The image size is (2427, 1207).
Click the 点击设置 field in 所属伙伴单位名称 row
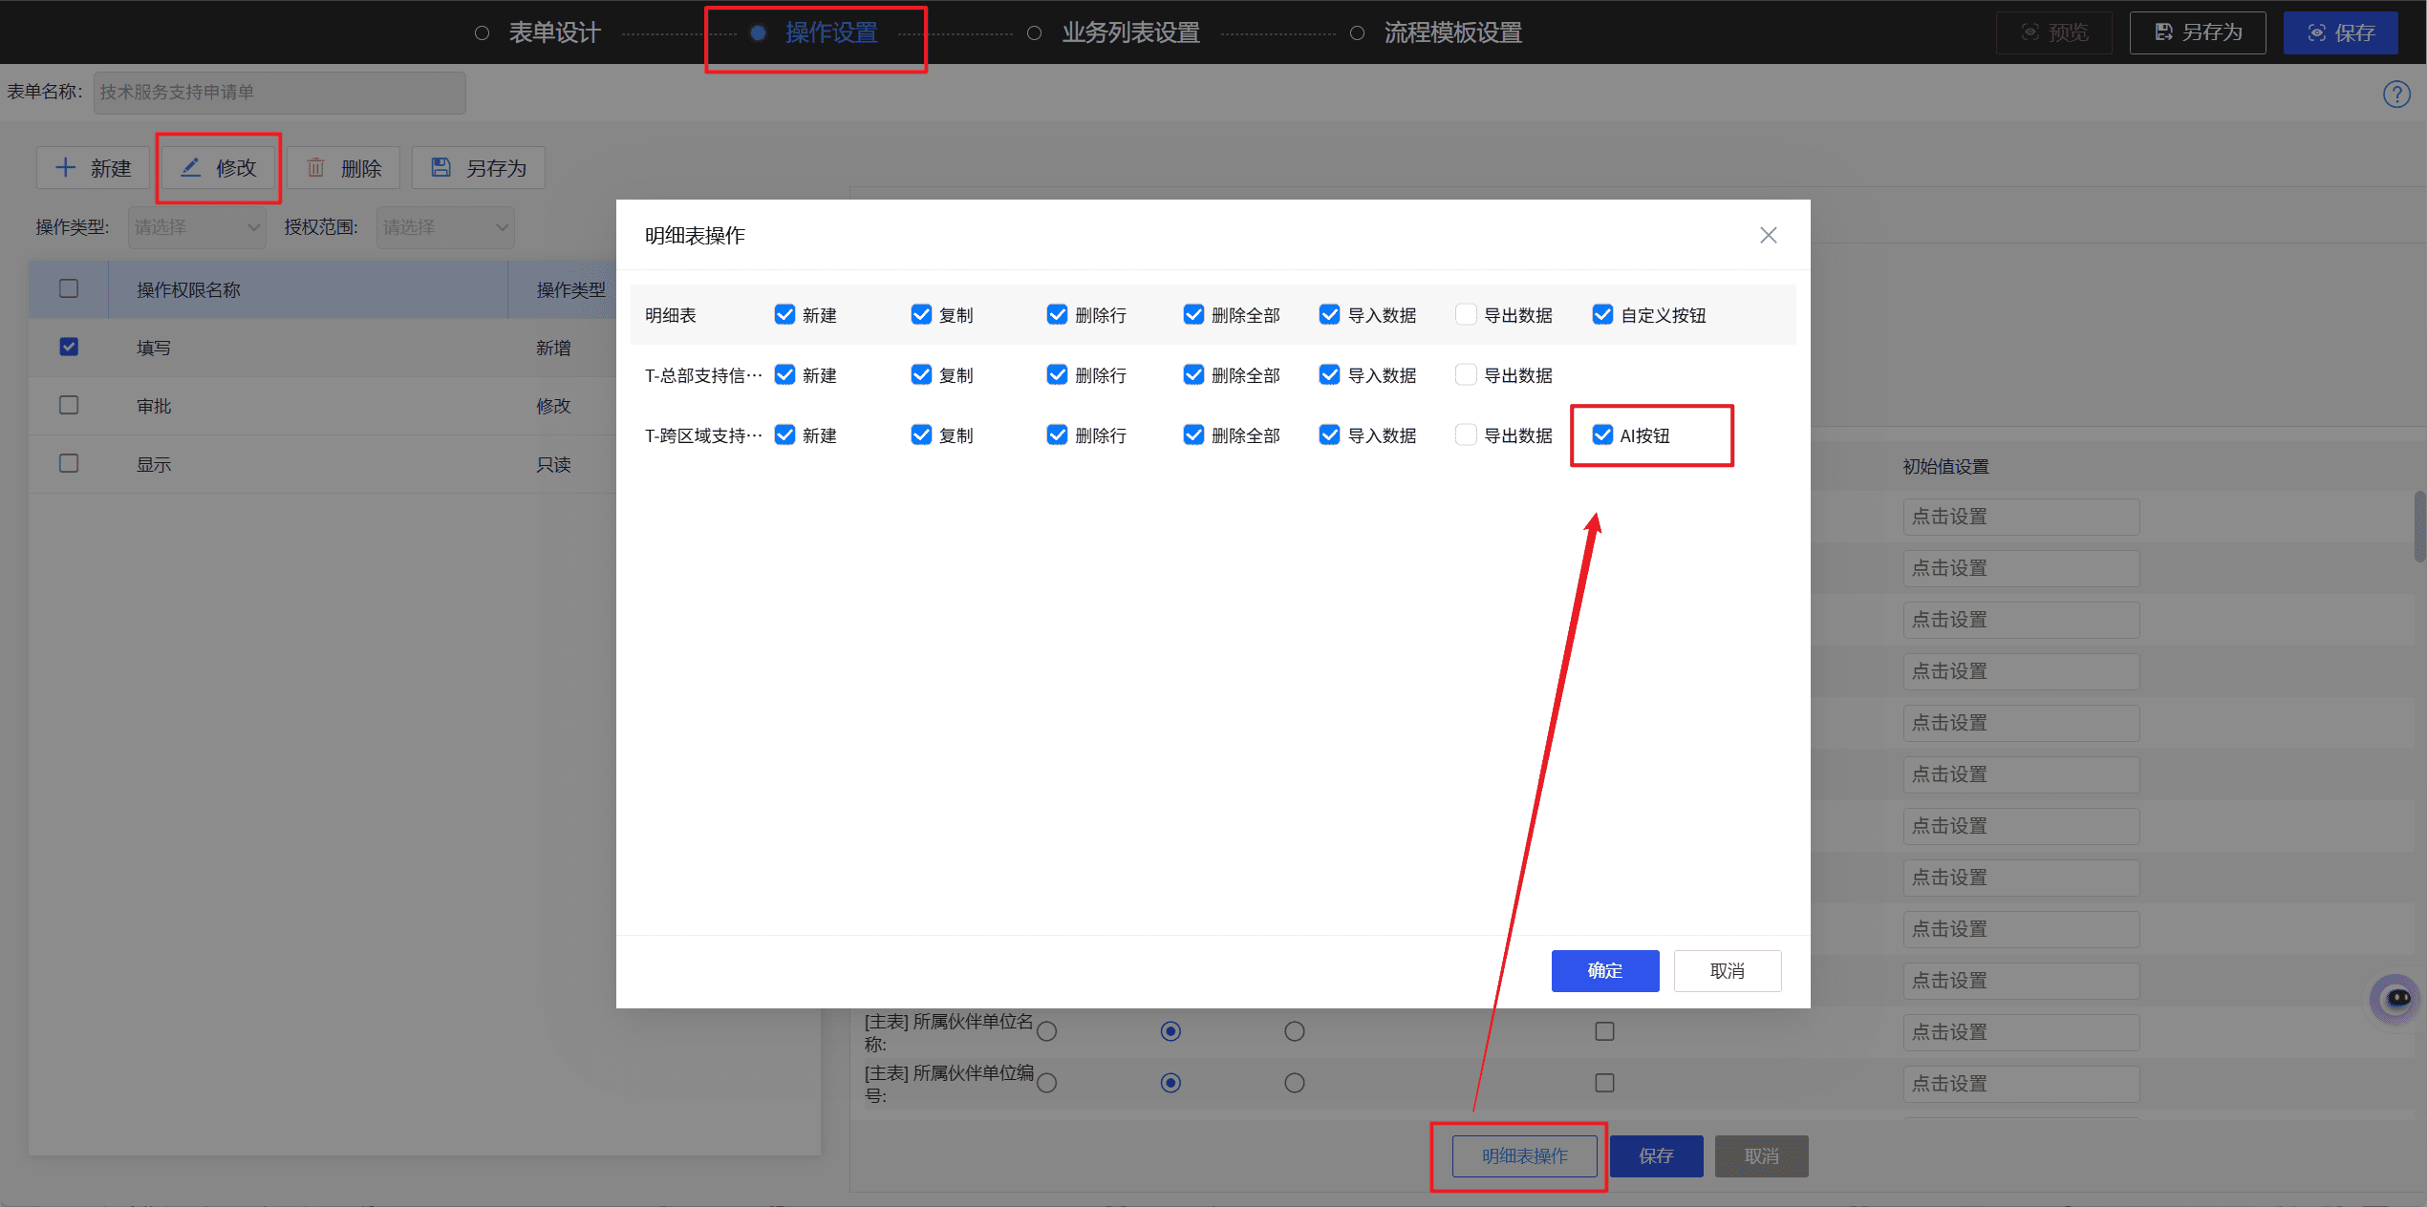(x=2021, y=1032)
